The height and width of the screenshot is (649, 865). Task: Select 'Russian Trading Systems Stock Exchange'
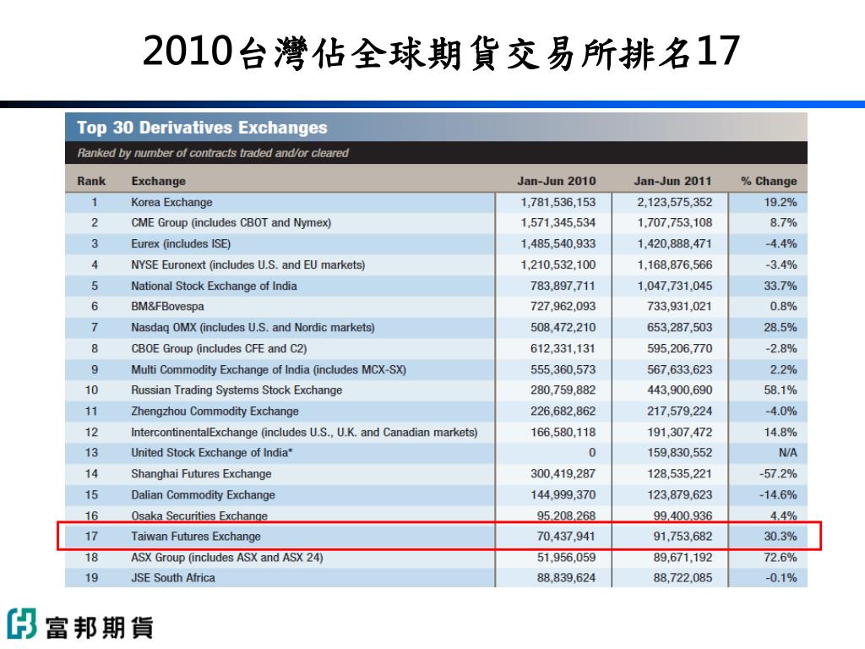pyautogui.click(x=237, y=390)
